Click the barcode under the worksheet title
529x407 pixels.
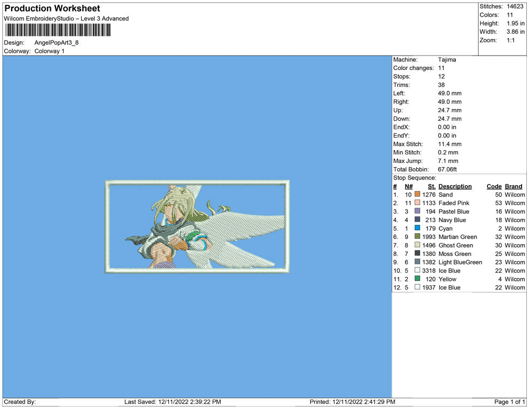click(57, 30)
